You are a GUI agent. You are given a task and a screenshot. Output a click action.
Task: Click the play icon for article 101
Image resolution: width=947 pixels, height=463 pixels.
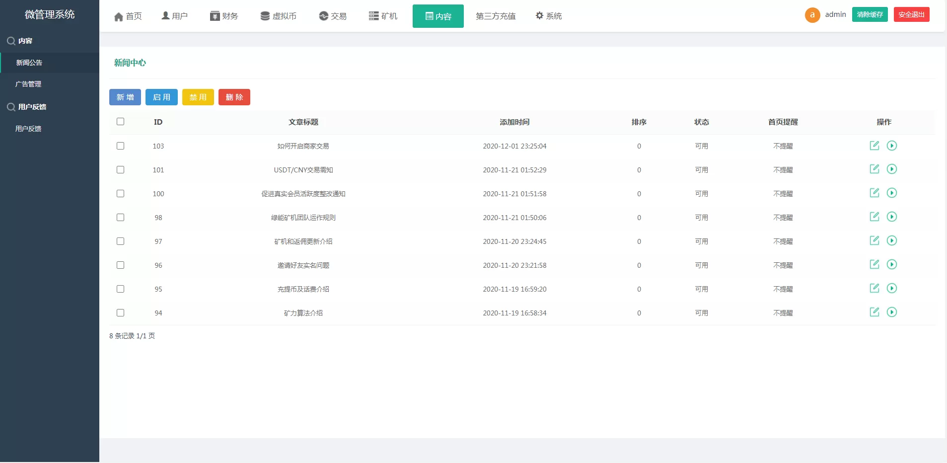[x=892, y=169]
